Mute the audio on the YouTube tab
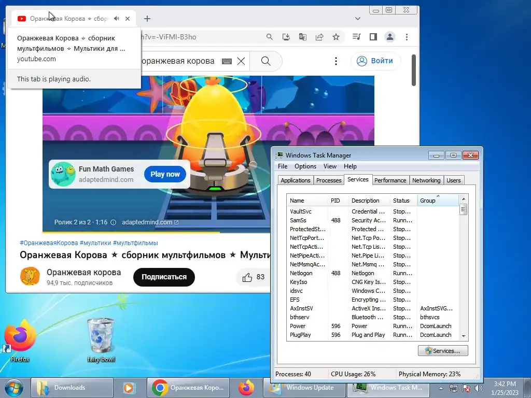Image resolution: width=531 pixels, height=398 pixels. pos(117,19)
